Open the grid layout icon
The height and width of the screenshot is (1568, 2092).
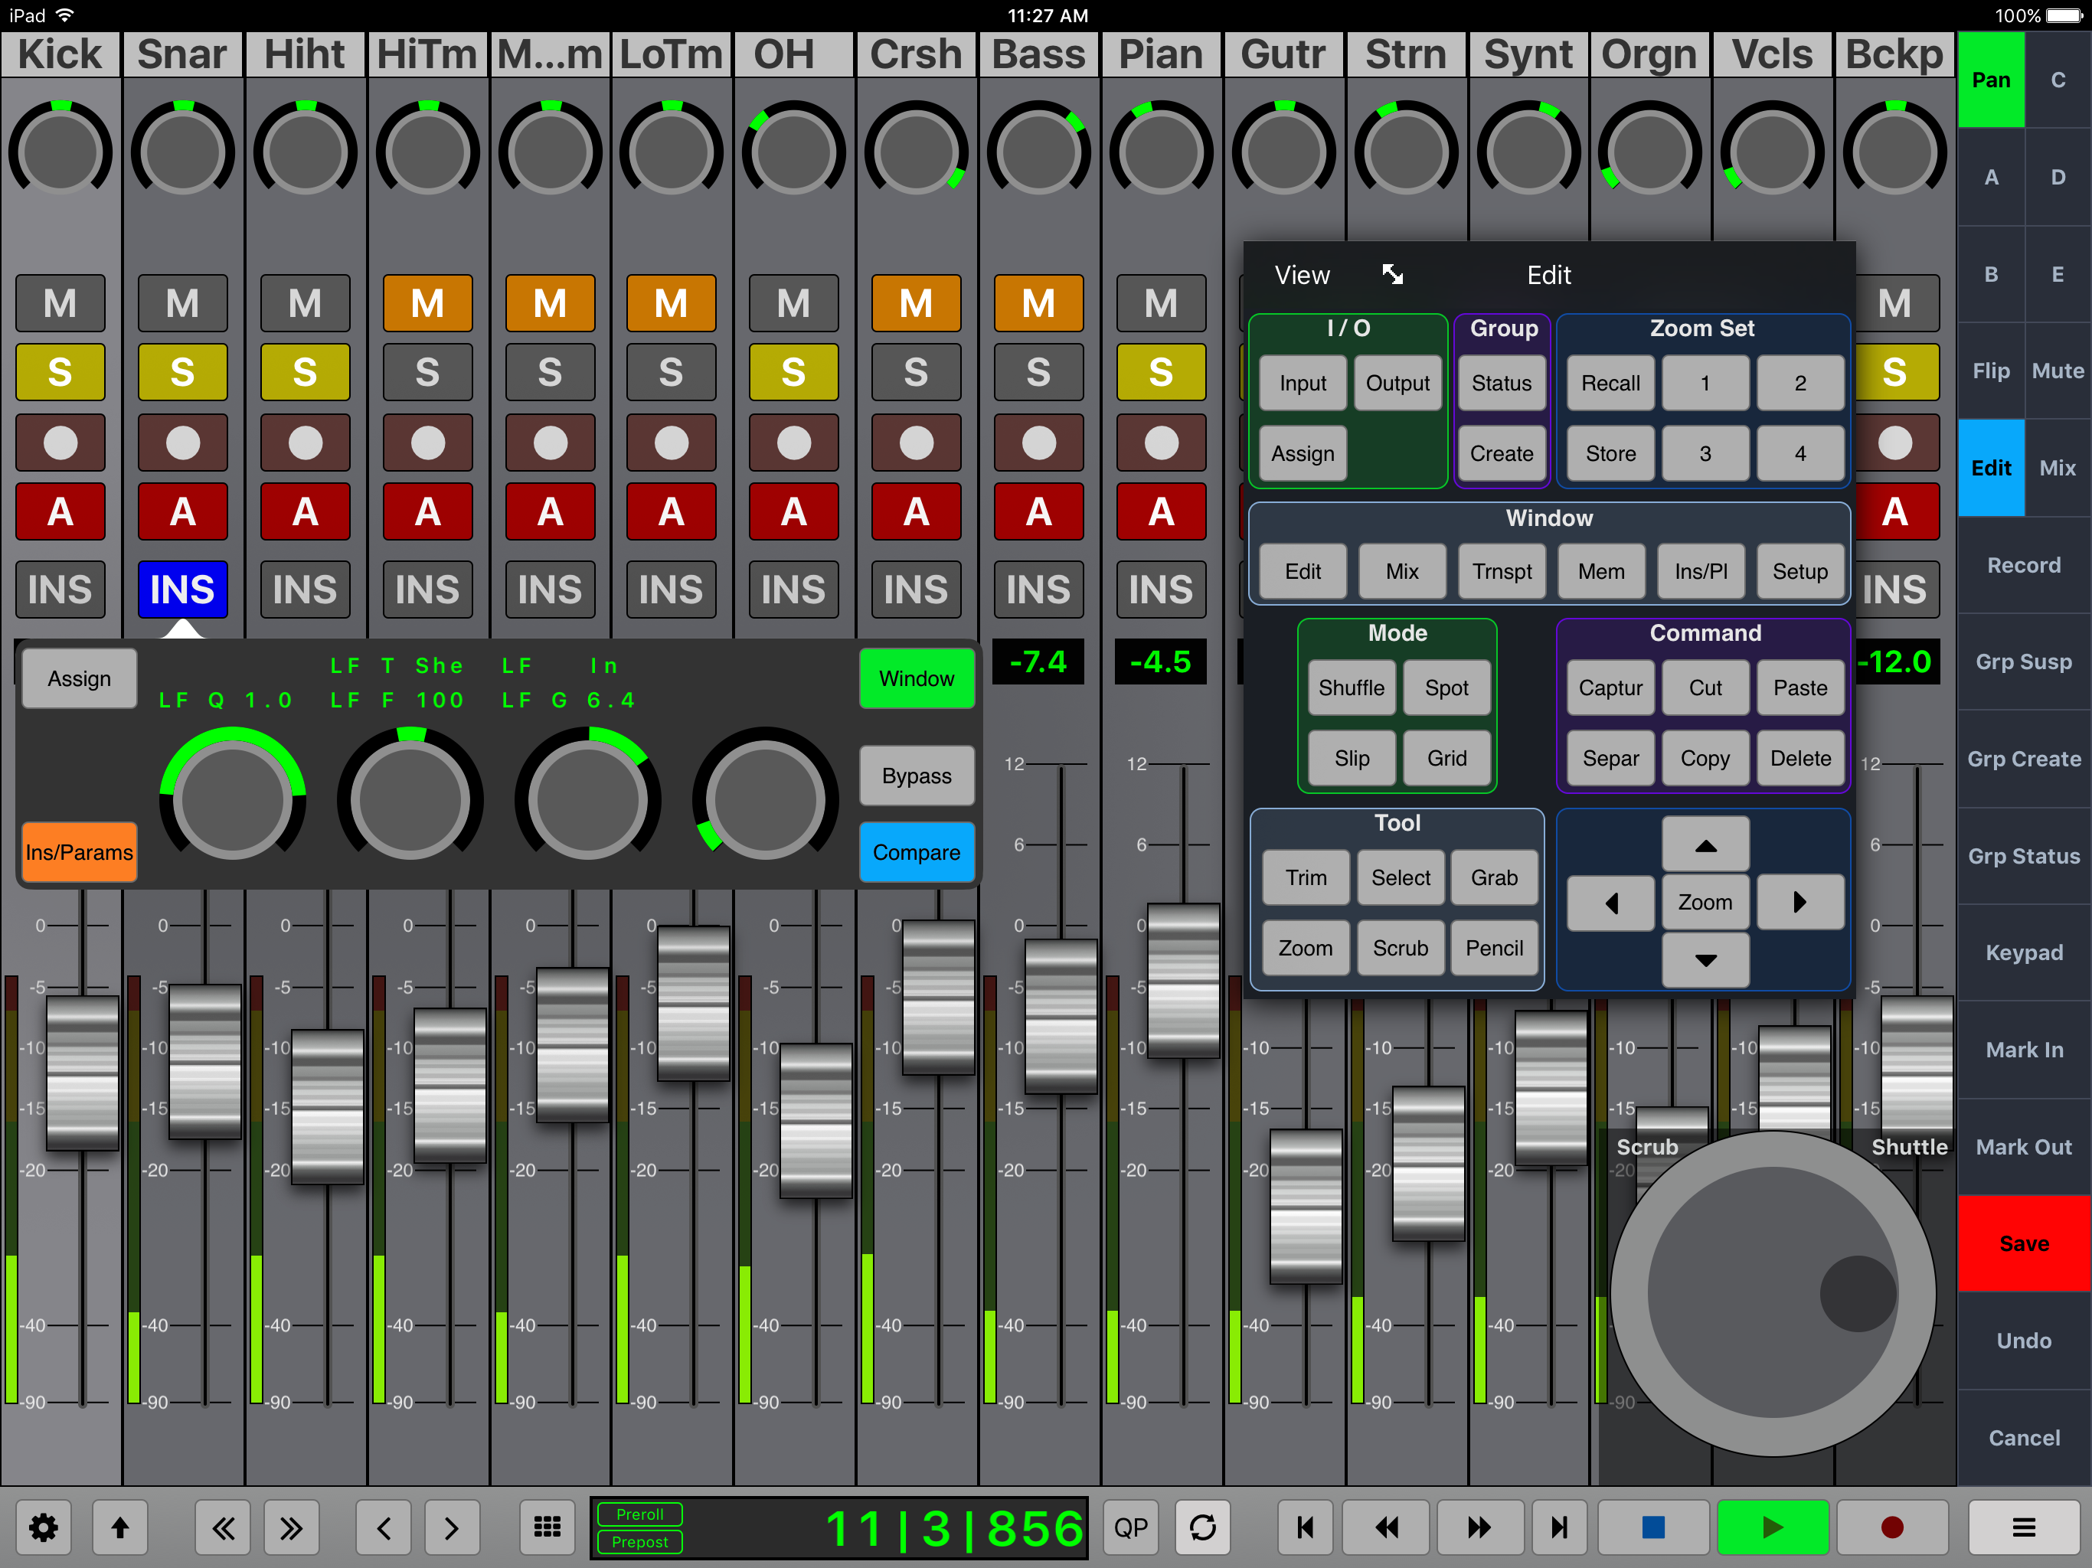[547, 1527]
